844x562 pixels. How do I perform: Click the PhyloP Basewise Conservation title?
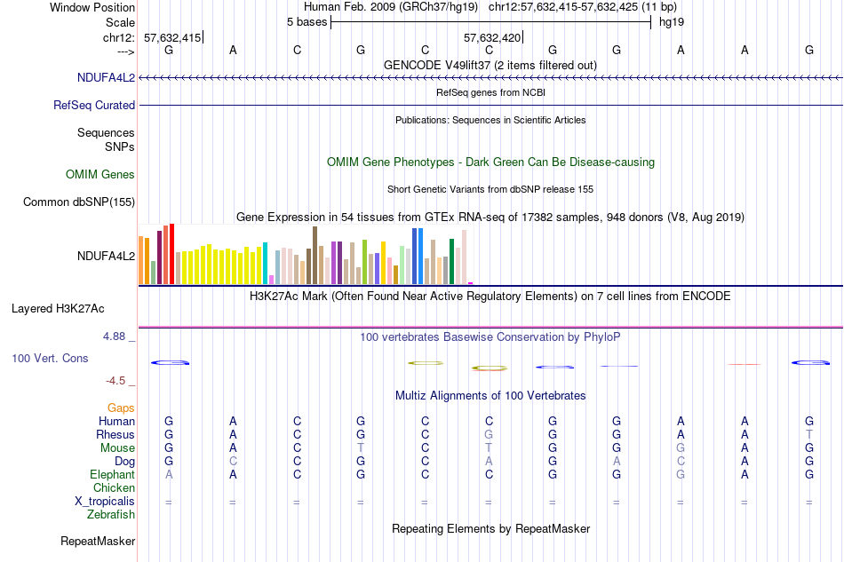[490, 337]
